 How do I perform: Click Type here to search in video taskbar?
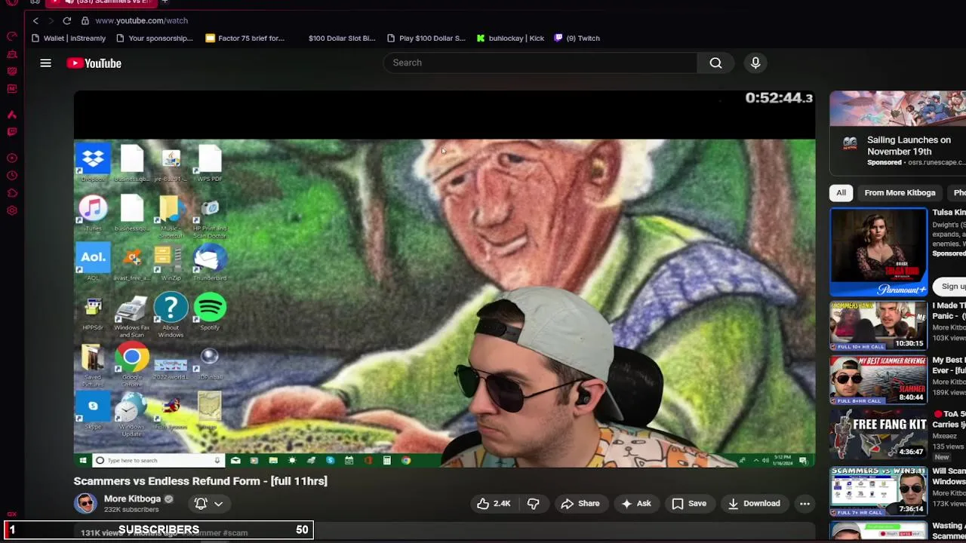click(157, 460)
